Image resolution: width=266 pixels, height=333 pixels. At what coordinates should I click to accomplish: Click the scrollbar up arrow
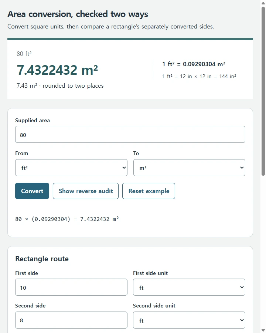(x=263, y=3)
